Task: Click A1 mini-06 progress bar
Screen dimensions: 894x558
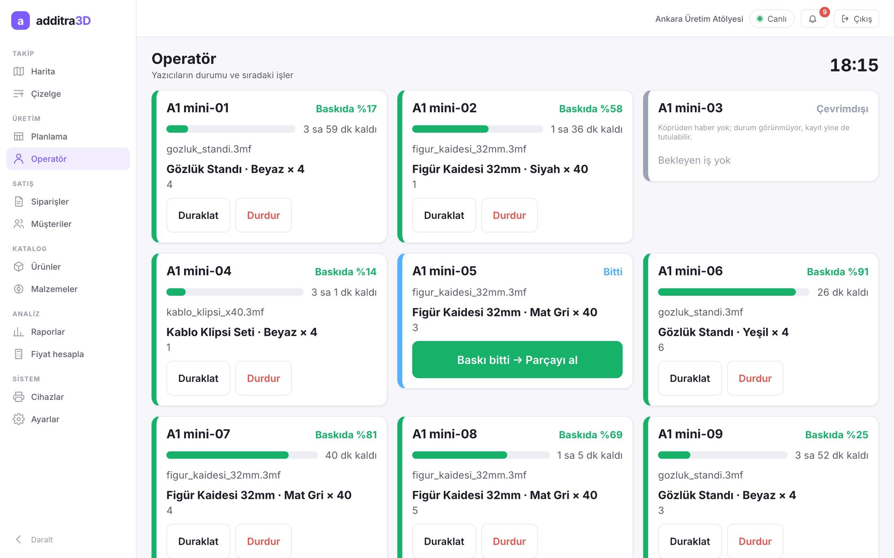Action: (x=733, y=292)
